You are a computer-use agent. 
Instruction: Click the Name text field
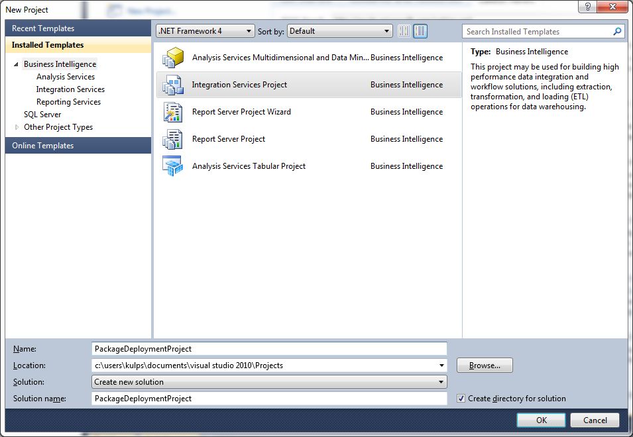(x=269, y=349)
